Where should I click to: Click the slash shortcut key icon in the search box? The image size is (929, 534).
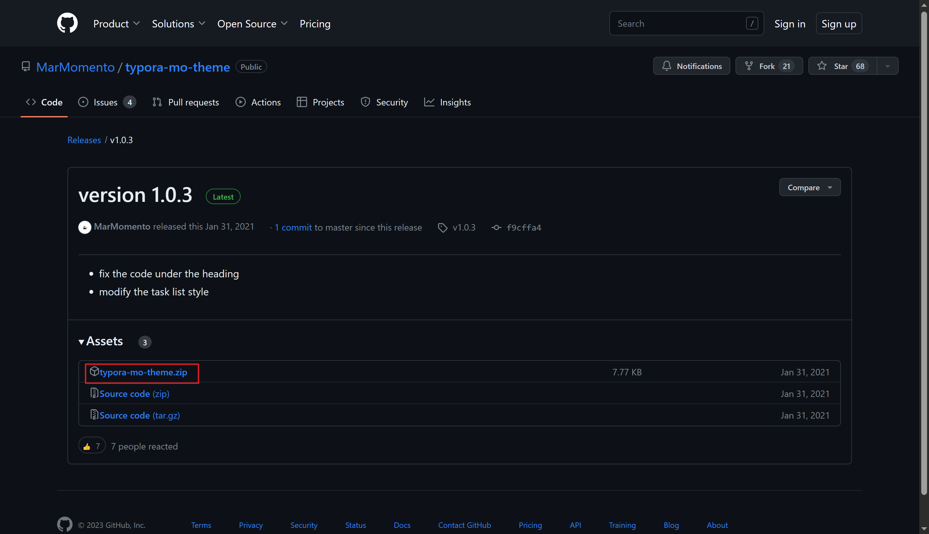pyautogui.click(x=752, y=24)
